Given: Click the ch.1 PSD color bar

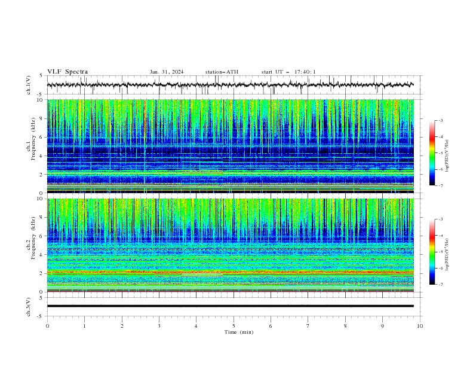Looking at the screenshot, I should pyautogui.click(x=432, y=152).
